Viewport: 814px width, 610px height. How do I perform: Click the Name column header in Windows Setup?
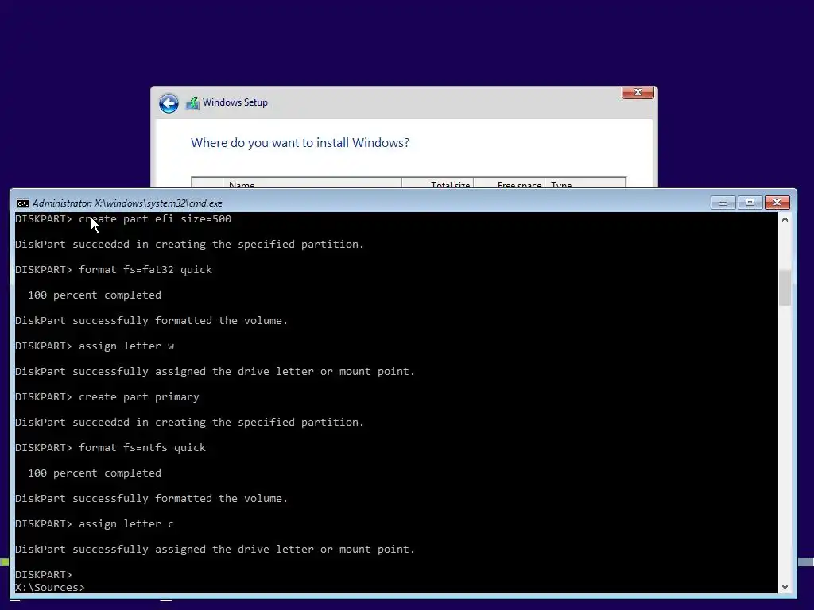312,184
